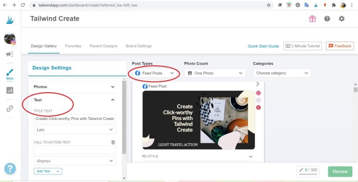This screenshot has height=182, width=358.
Task: Open the Post Types Feed Posts dropdown
Action: (x=154, y=73)
